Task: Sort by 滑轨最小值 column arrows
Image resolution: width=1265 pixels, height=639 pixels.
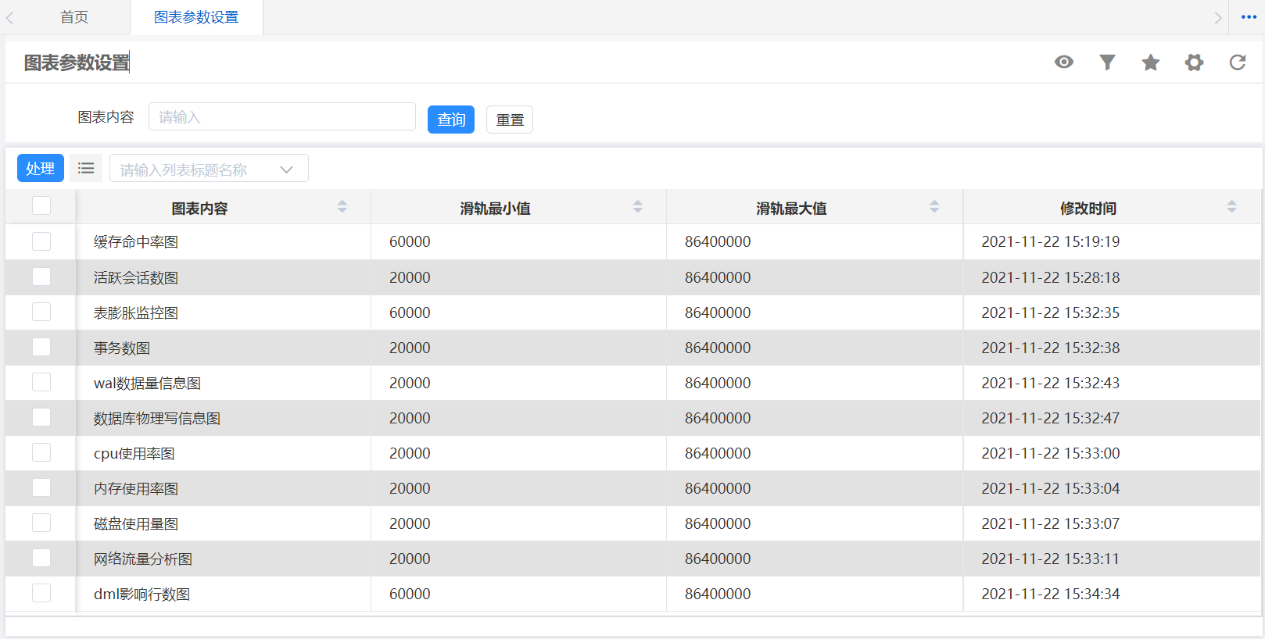Action: 638,206
